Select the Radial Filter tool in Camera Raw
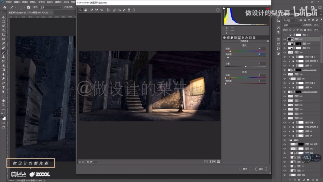Screen dimensions: 323x182 click(134, 10)
